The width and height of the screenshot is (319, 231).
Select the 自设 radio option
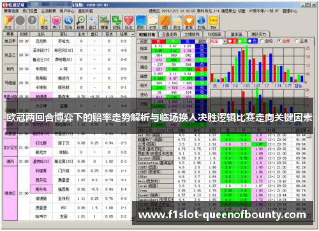tap(262, 41)
